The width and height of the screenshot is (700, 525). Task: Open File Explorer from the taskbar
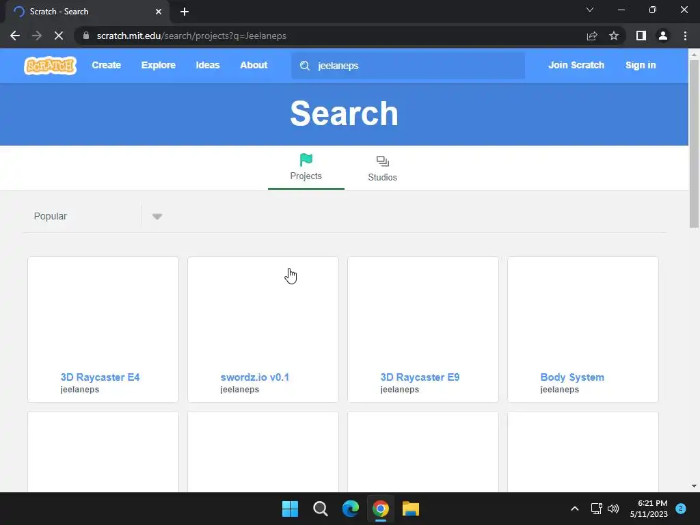coord(411,509)
